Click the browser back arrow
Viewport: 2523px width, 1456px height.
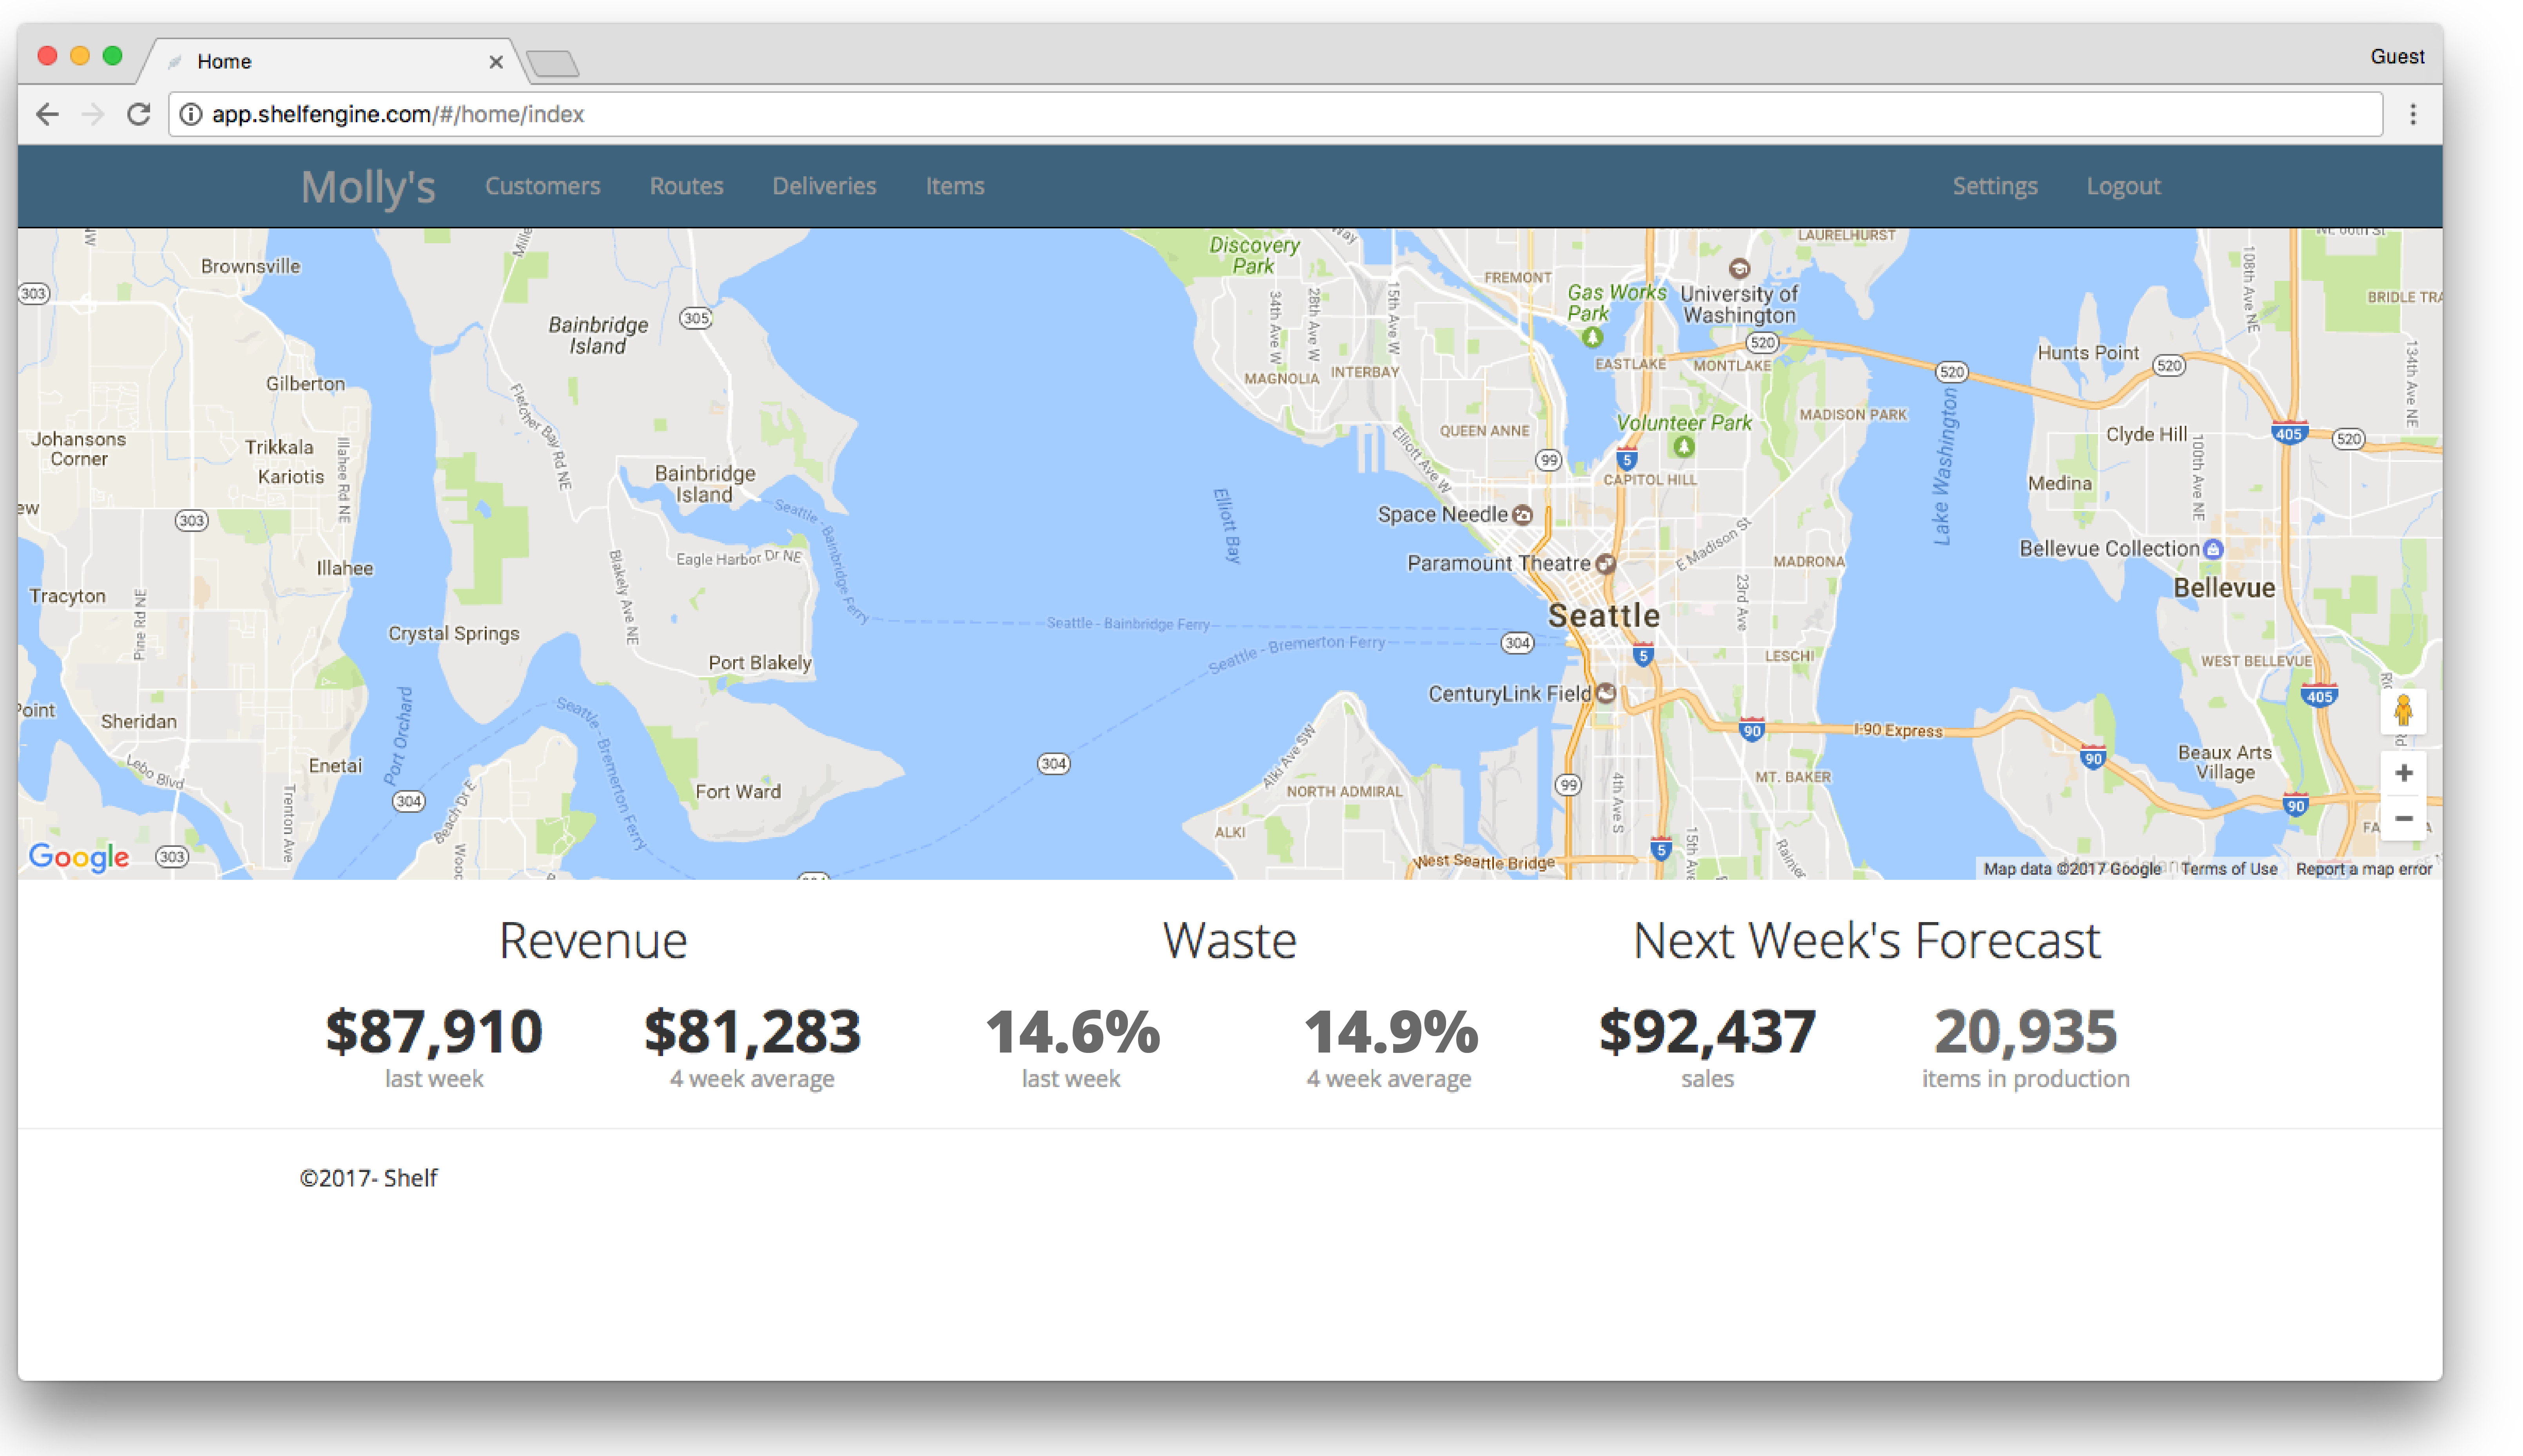pos(47,114)
